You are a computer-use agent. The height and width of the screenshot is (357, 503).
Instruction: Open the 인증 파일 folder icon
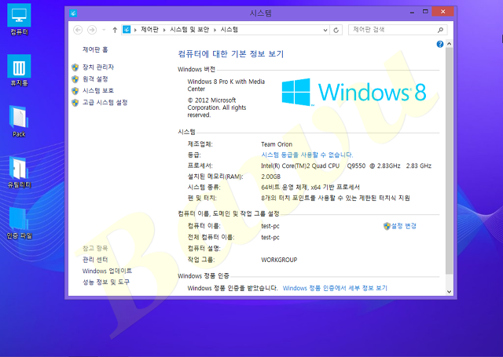[19, 223]
